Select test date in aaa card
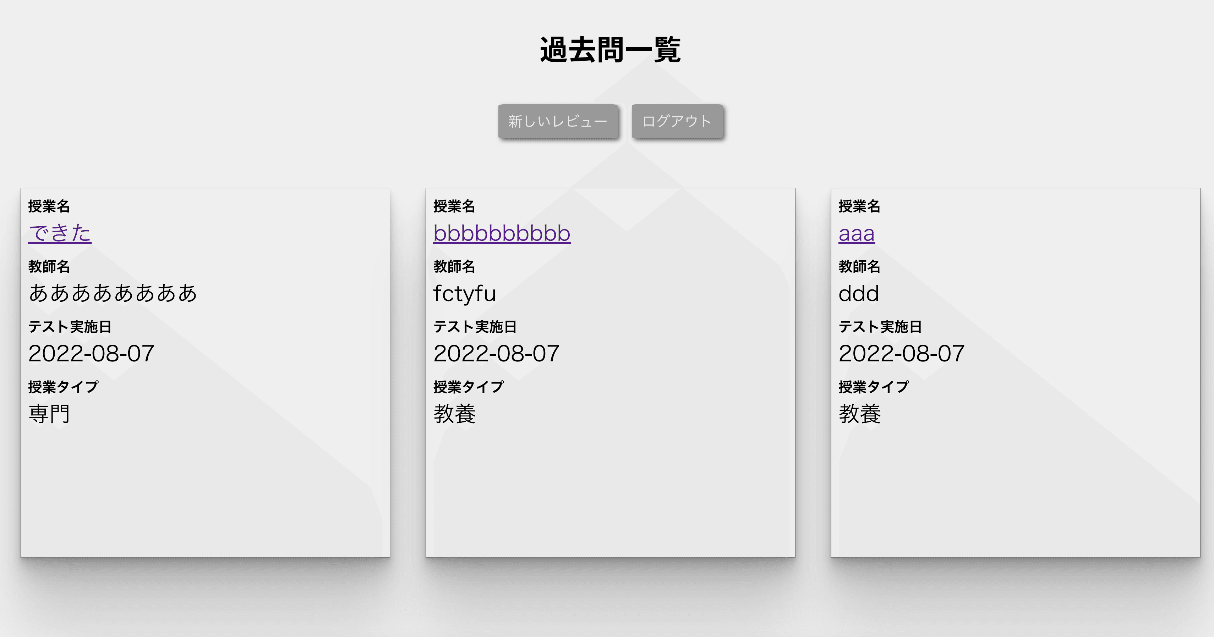 pos(902,354)
